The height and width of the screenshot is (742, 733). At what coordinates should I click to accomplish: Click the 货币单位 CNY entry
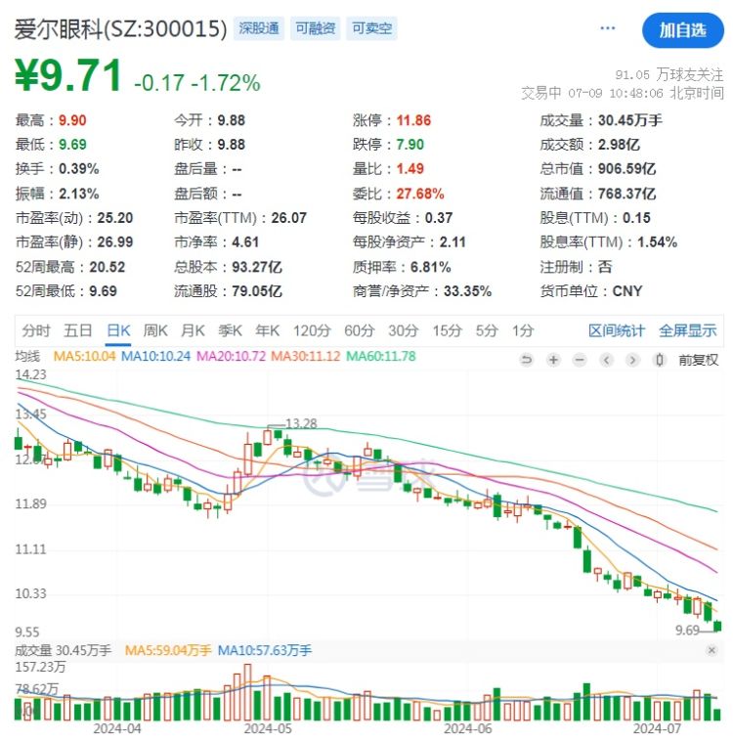[591, 291]
